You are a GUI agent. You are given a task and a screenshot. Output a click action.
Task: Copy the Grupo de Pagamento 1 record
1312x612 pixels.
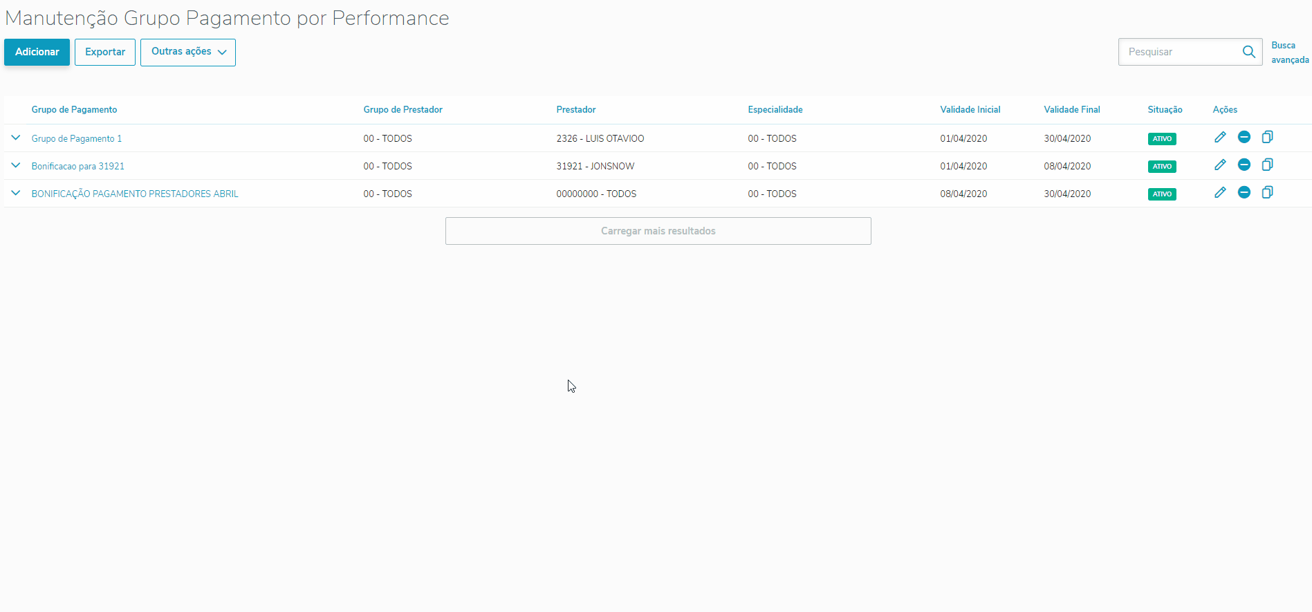[1267, 138]
